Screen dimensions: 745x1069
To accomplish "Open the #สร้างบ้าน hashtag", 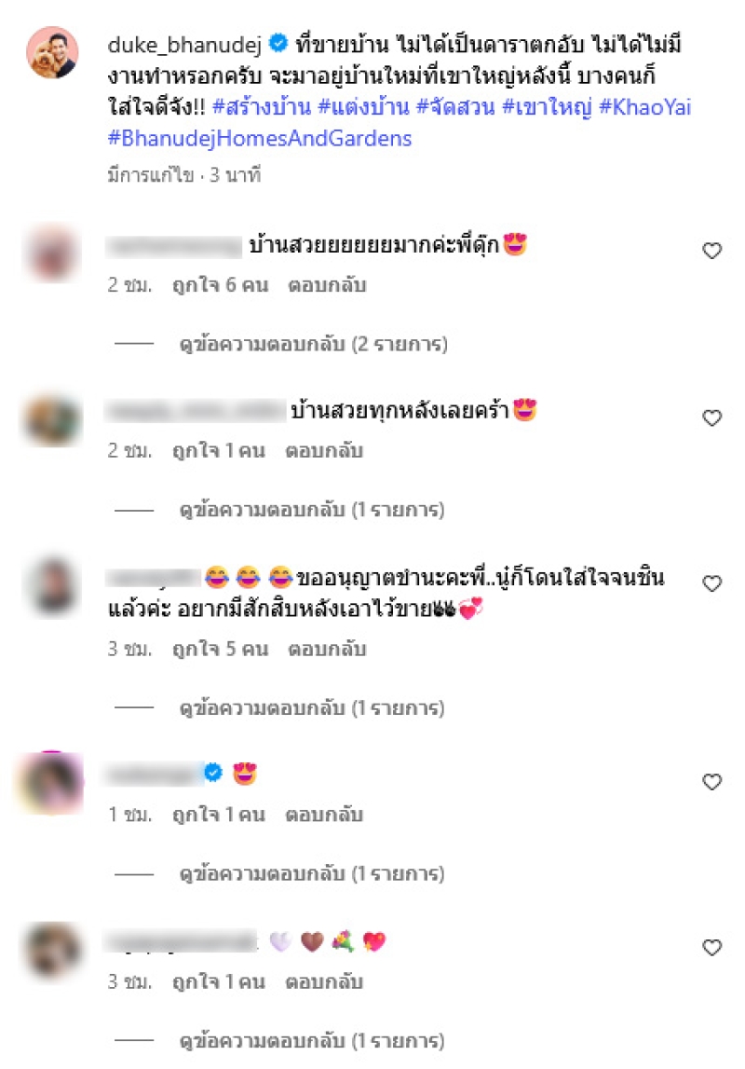I will pos(262,107).
